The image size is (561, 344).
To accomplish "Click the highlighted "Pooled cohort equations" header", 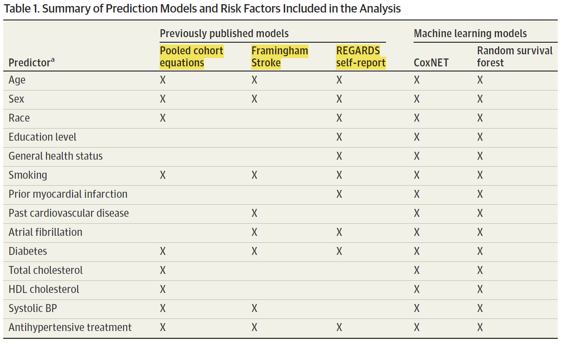I will click(191, 57).
